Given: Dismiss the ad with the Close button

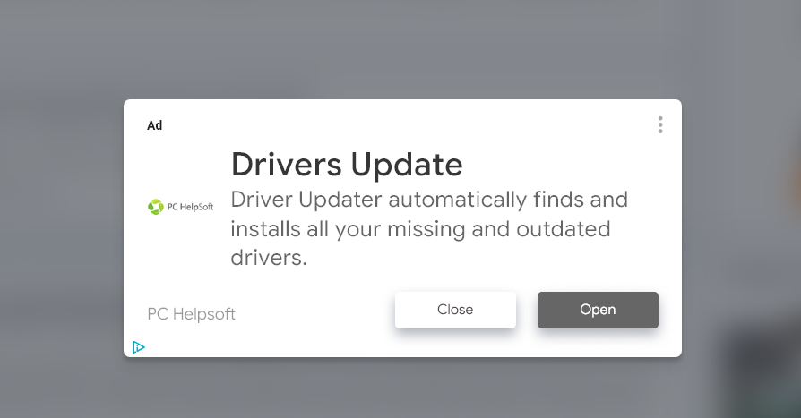Looking at the screenshot, I should (x=455, y=310).
